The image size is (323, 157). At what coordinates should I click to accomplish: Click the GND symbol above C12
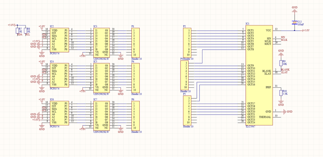pyautogui.click(x=294, y=9)
